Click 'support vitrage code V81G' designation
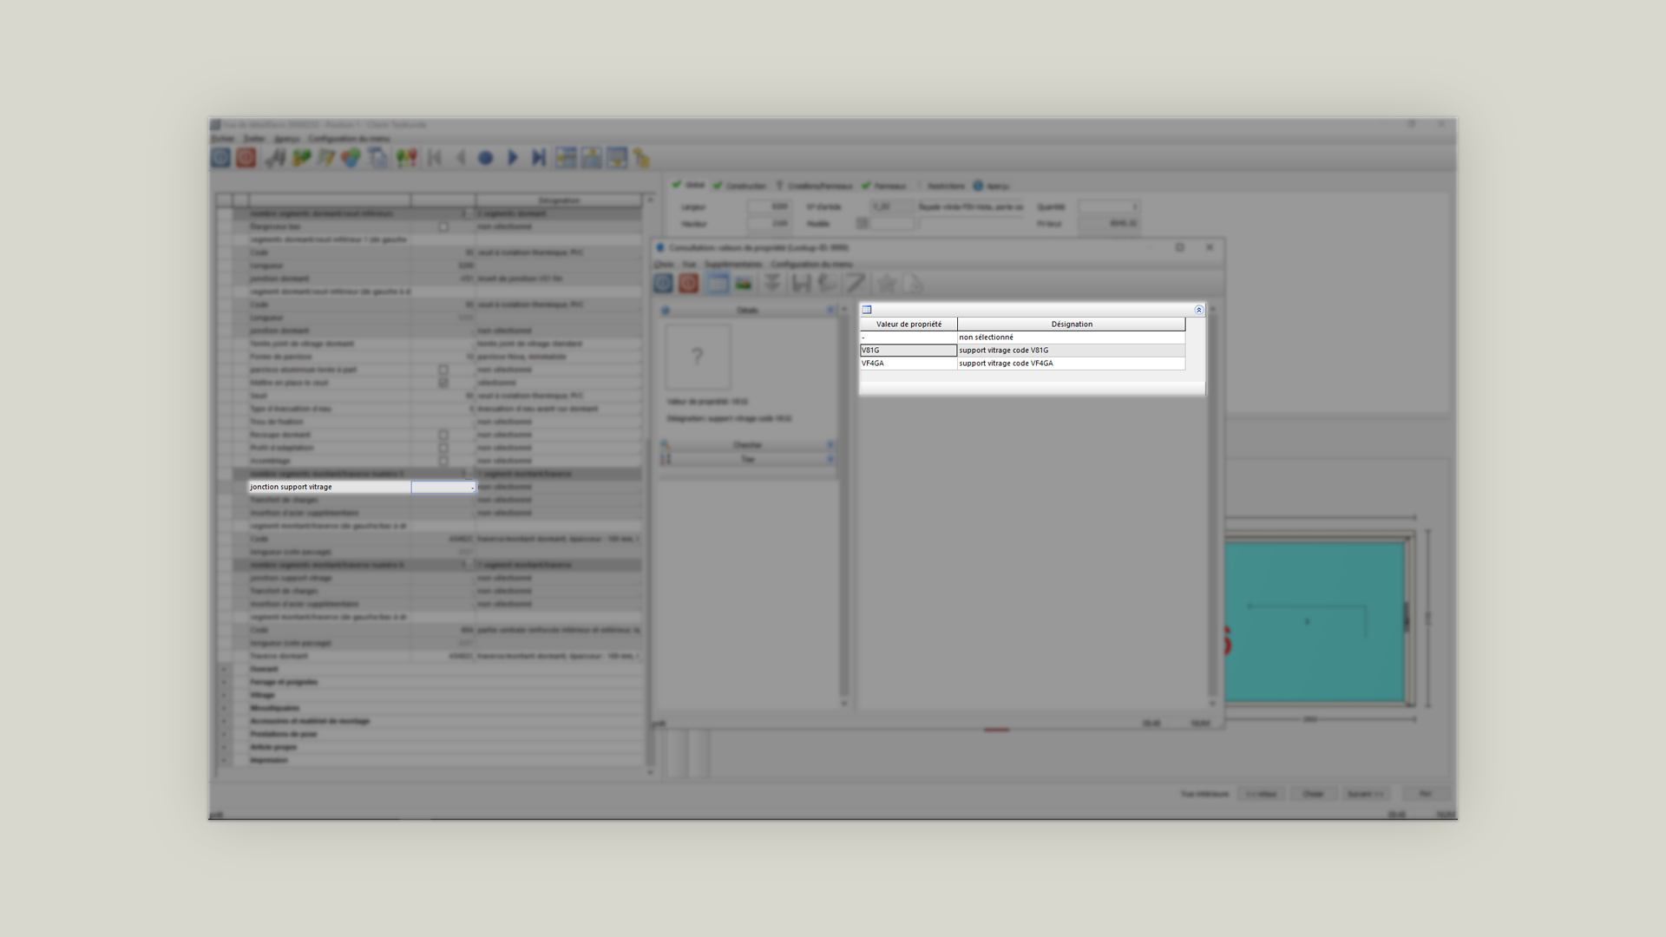The width and height of the screenshot is (1666, 937). 1072,351
